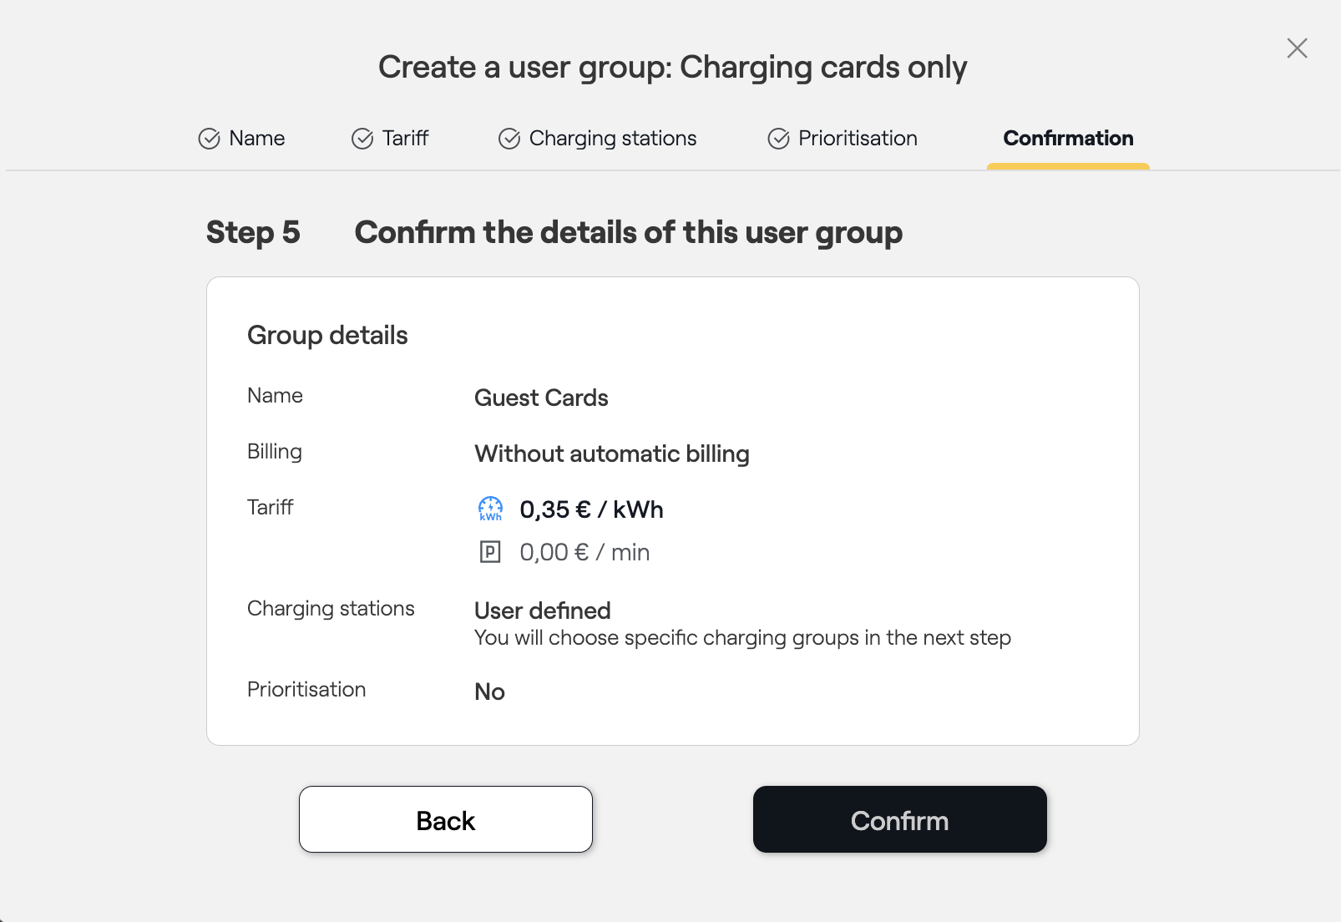Image resolution: width=1341 pixels, height=922 pixels.
Task: Click the checkmark icon next to Tariff step
Action: pos(362,139)
